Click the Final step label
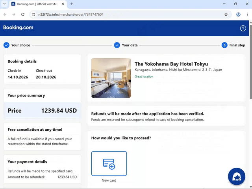The image size is (252, 189). tap(237, 45)
